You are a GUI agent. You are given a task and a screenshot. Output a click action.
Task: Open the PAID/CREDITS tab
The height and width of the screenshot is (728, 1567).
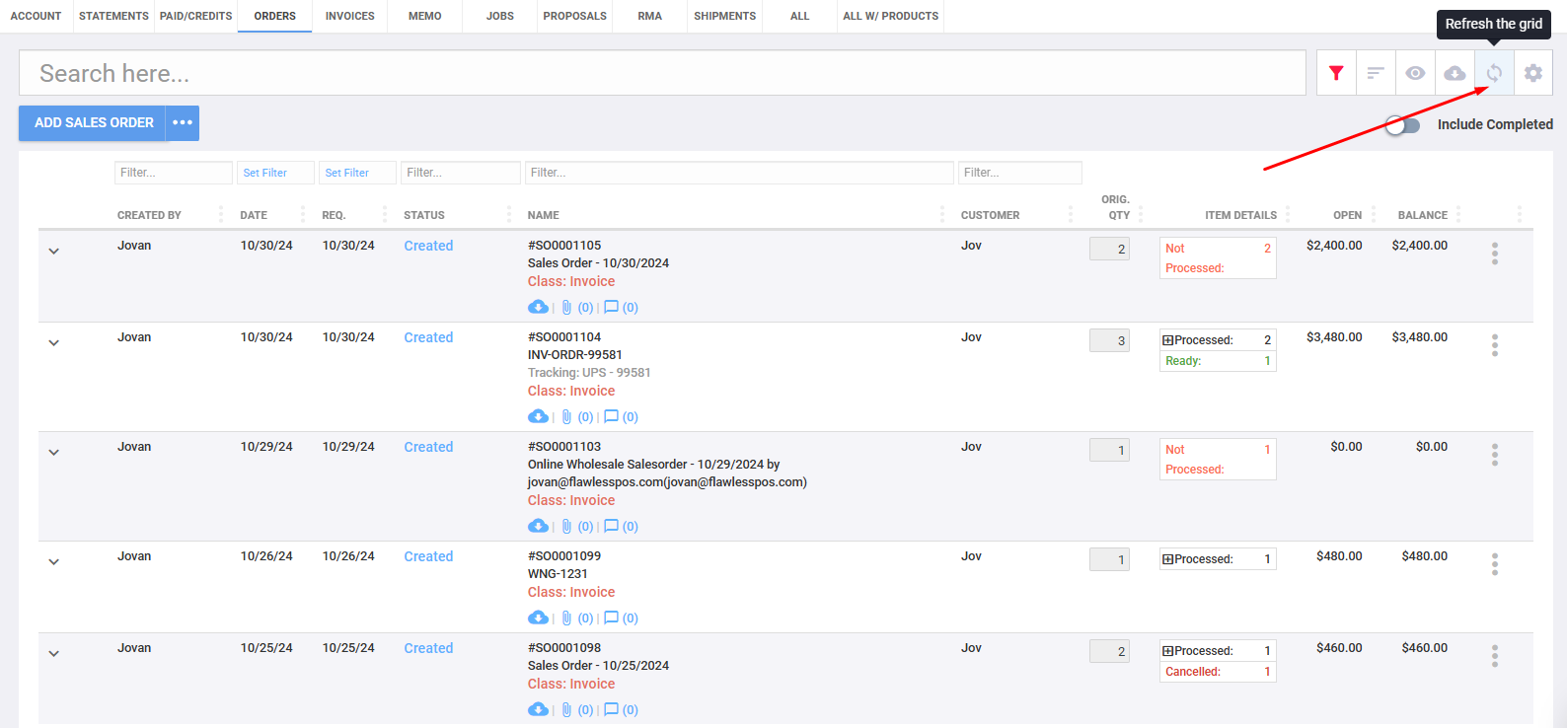point(195,16)
